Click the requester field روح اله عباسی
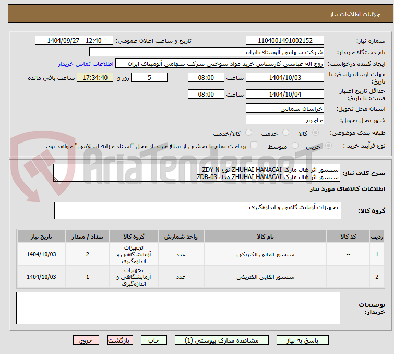 point(220,64)
